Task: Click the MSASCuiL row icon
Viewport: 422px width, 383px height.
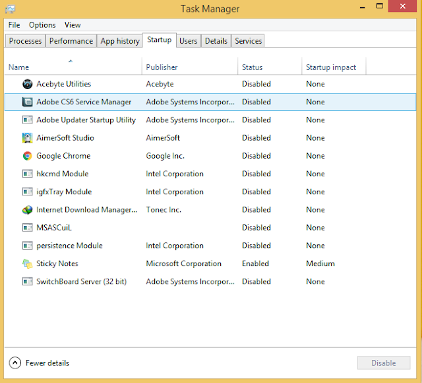Action: (x=27, y=227)
